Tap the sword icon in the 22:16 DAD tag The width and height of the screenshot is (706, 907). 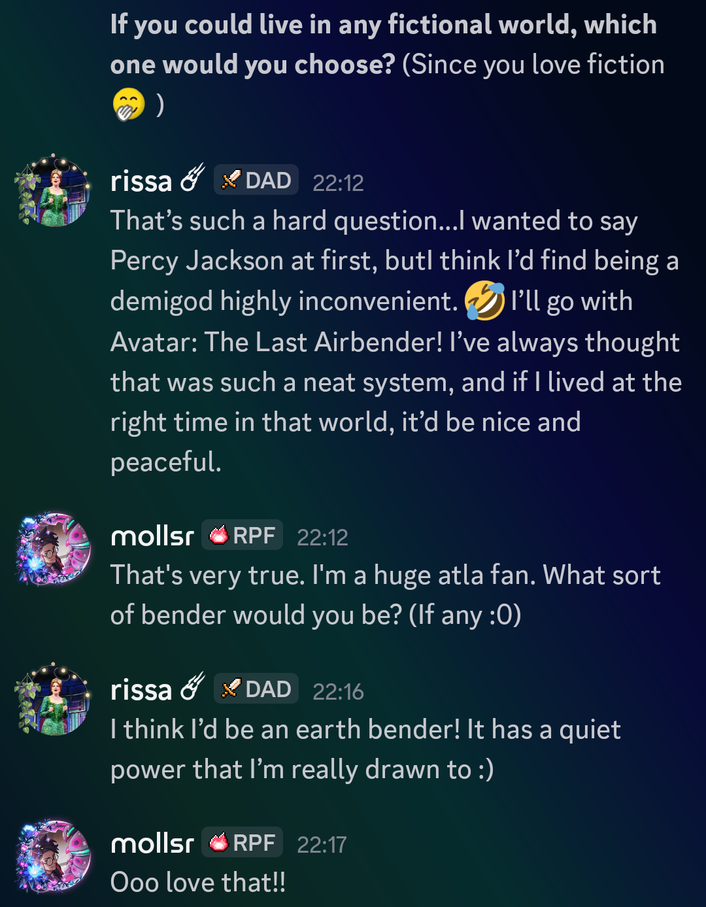pyautogui.click(x=230, y=689)
